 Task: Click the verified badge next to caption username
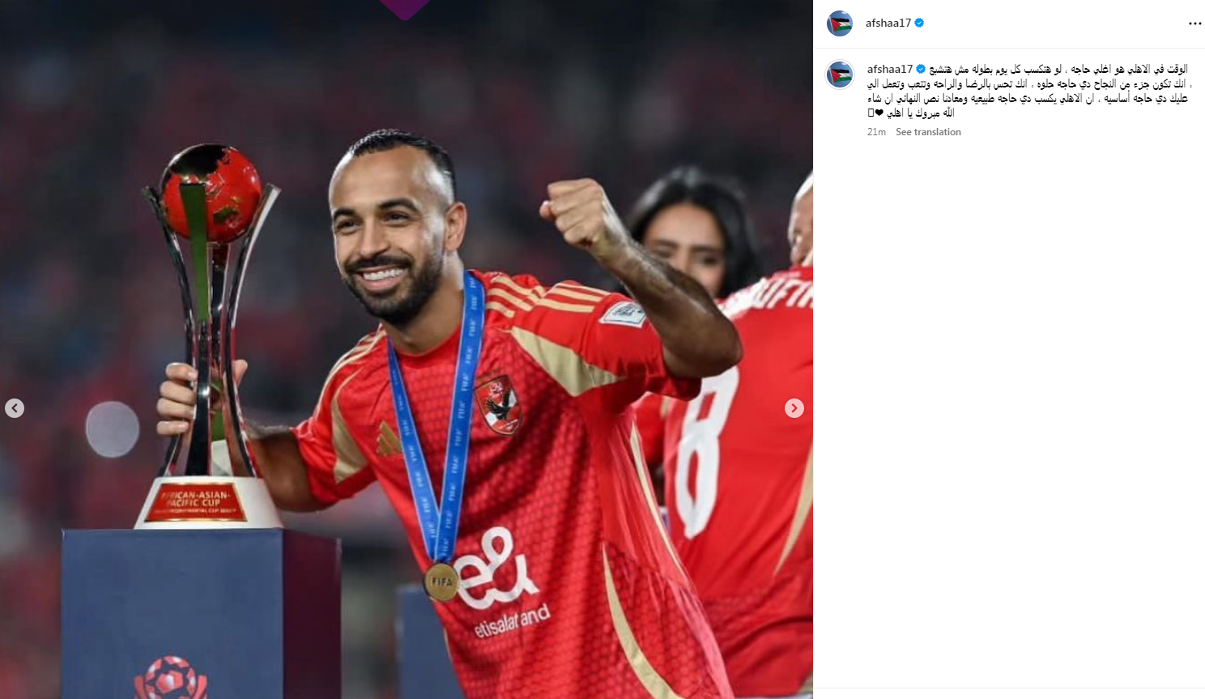[921, 69]
